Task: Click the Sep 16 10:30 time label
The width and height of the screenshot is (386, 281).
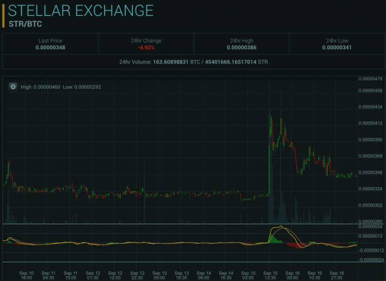Action: [315, 275]
